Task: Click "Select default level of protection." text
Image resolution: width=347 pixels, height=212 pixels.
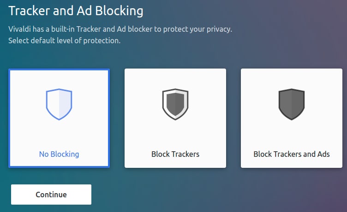Action: click(x=65, y=40)
